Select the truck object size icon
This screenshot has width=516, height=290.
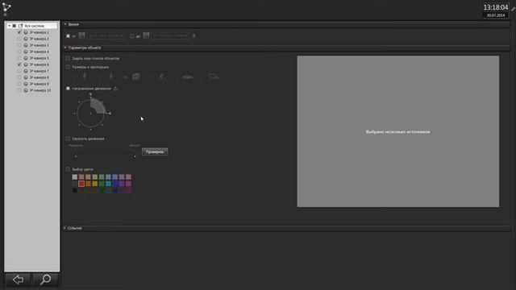point(214,77)
